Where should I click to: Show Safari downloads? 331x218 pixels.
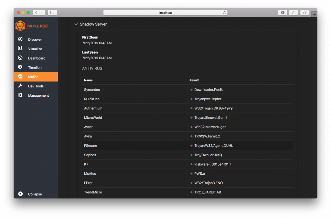[283, 13]
